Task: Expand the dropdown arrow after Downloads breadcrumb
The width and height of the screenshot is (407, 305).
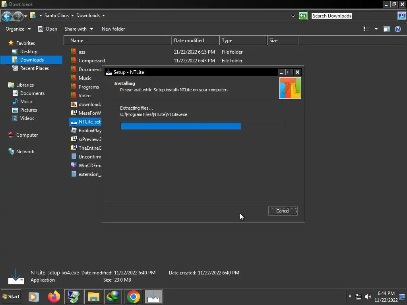Action: point(104,15)
